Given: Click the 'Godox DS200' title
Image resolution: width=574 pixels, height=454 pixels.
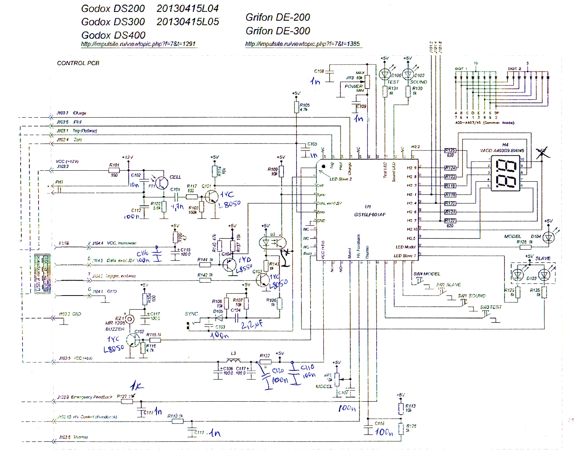Looking at the screenshot, I should pos(113,8).
